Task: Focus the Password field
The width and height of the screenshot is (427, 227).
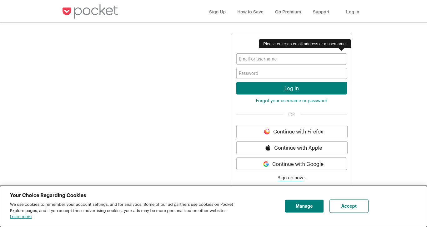Action: (292, 73)
